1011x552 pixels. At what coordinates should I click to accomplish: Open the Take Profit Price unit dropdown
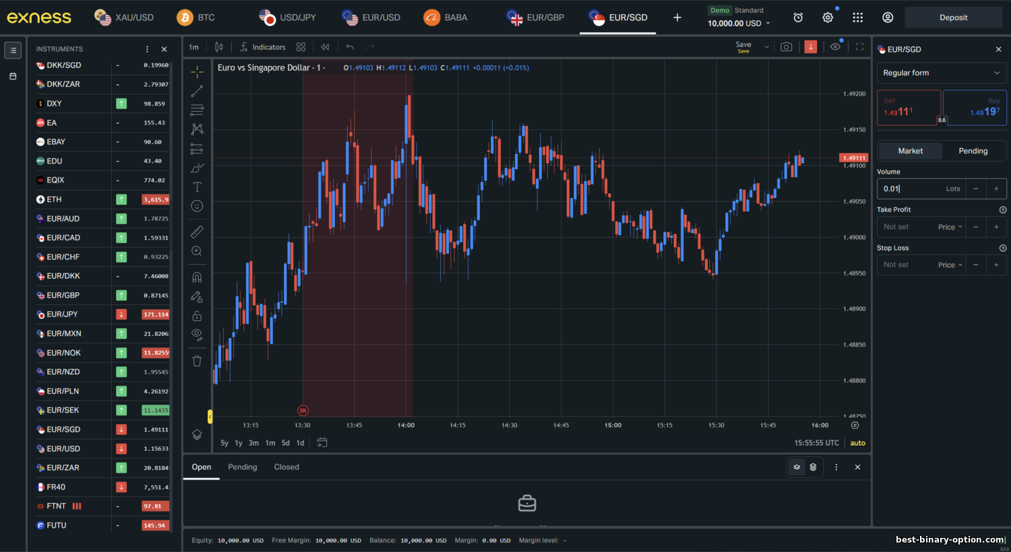(950, 228)
